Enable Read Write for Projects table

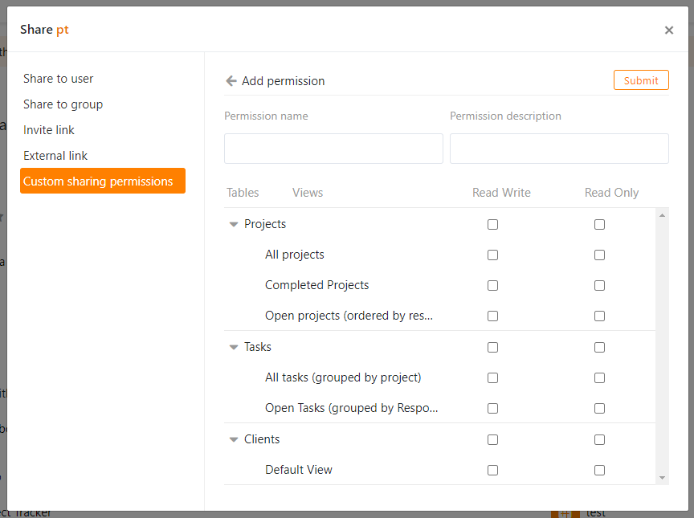pyautogui.click(x=492, y=225)
